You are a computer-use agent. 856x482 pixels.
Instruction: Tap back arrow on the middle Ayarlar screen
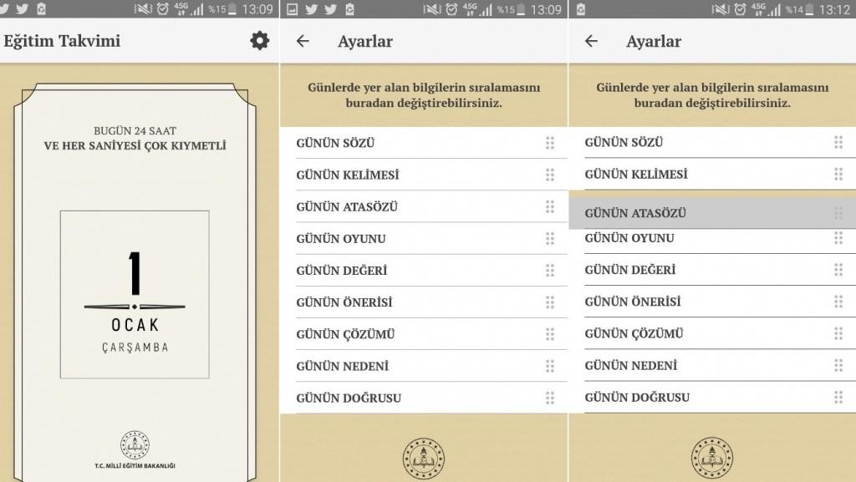click(303, 41)
